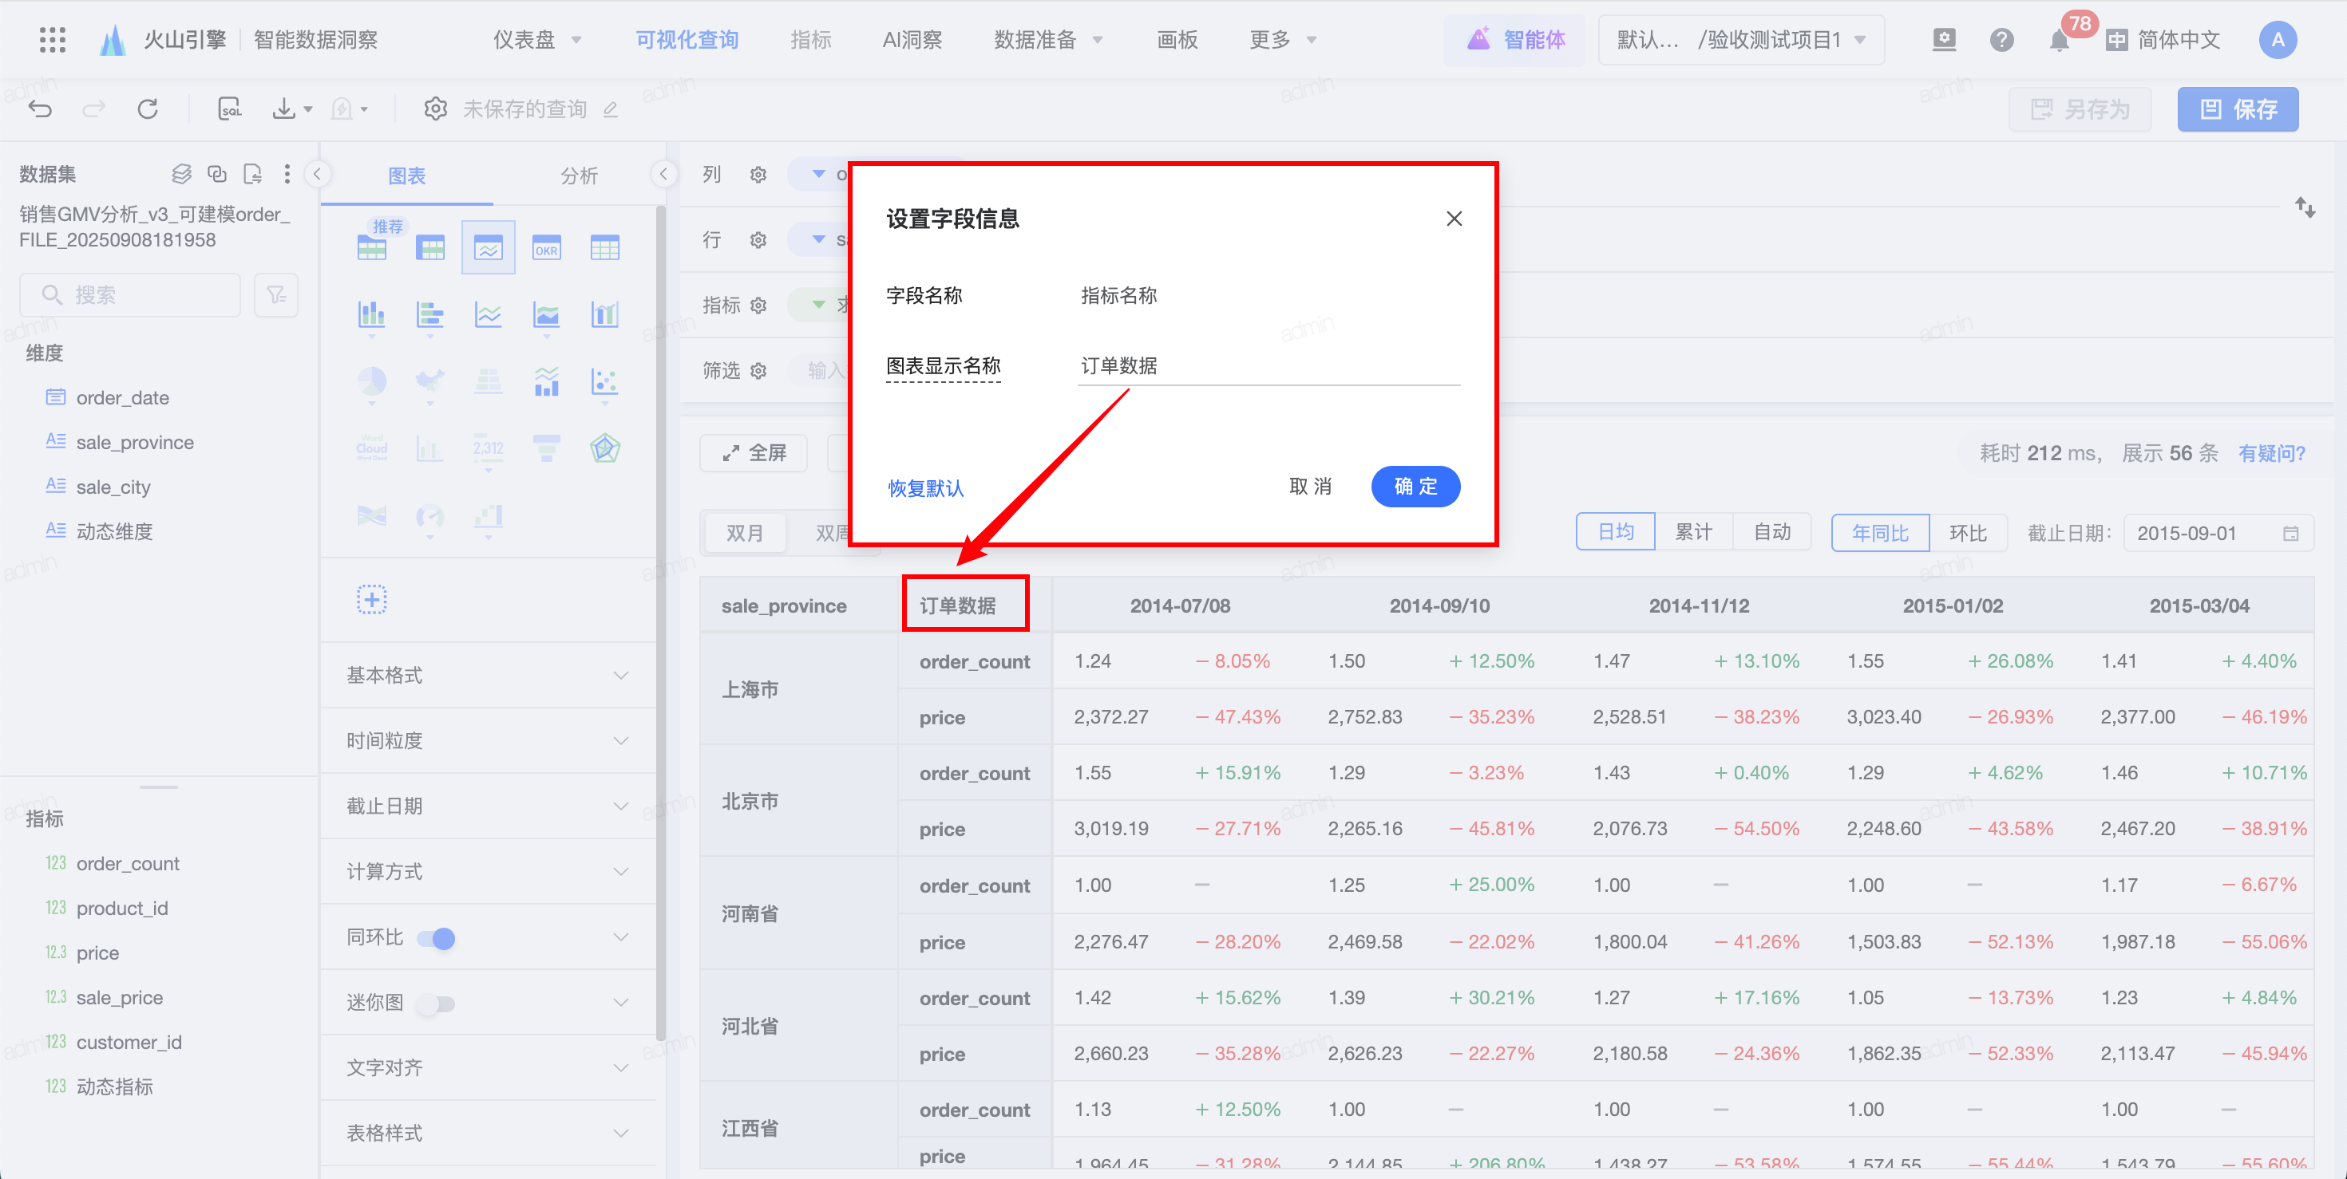
Task: Expand the 时间粒度 section
Action: point(489,740)
